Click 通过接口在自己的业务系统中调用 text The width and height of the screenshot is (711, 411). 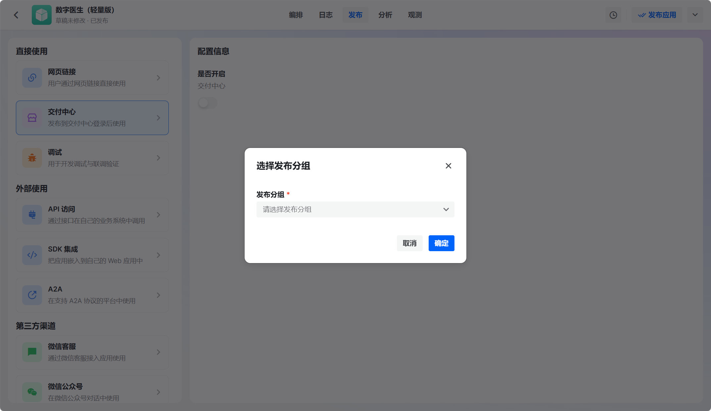click(96, 221)
